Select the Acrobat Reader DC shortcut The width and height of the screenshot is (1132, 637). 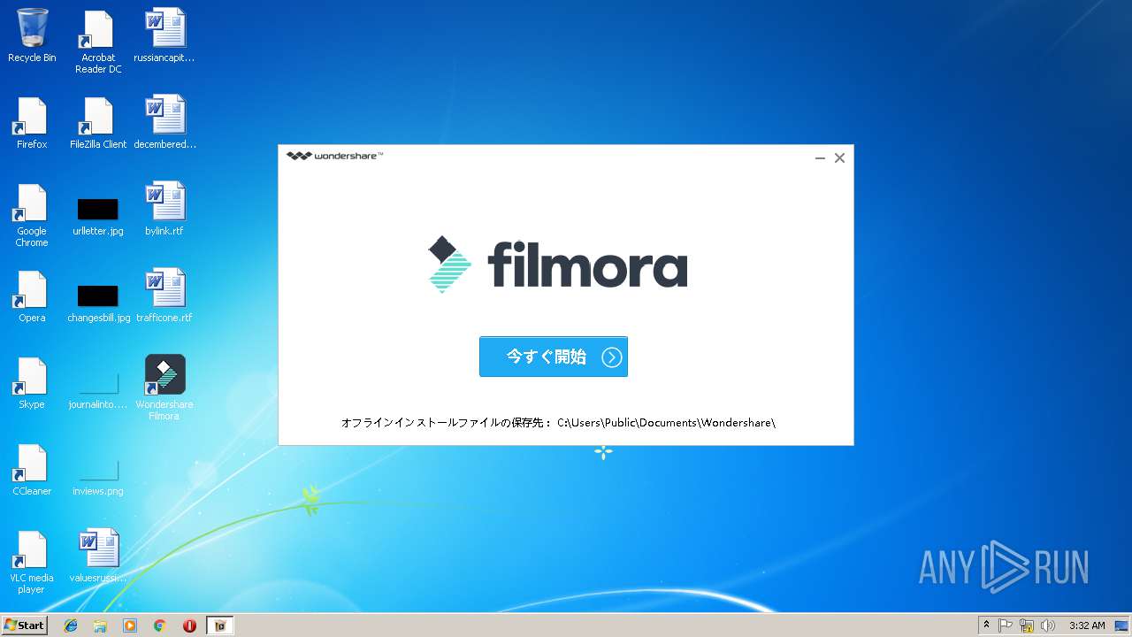tap(98, 42)
